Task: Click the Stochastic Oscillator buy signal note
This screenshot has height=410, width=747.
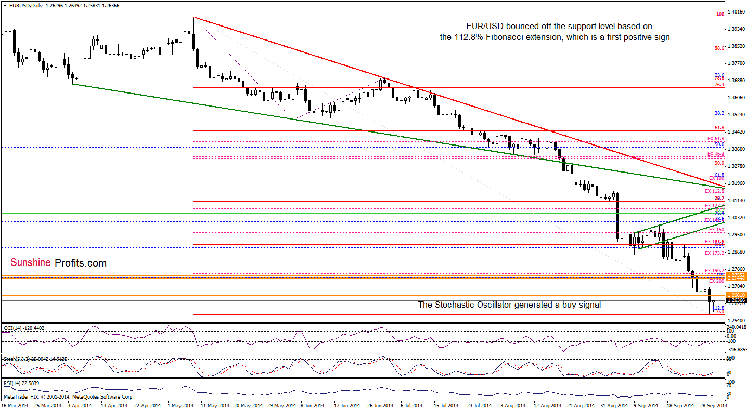Action: [509, 305]
